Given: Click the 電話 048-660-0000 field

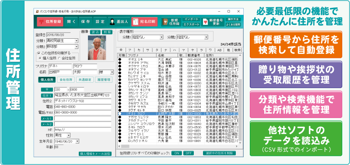Looking at the screenshot, I should click(83, 107).
